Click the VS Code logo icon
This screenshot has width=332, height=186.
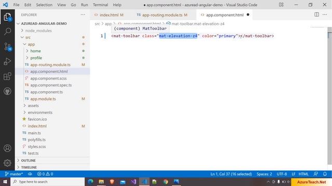point(6,5)
